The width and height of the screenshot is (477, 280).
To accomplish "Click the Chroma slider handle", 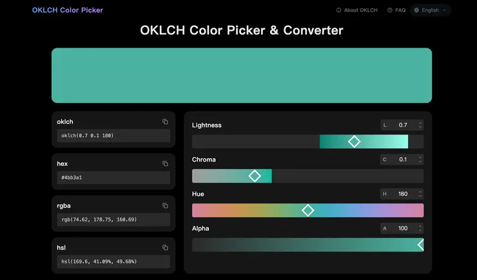I will click(x=255, y=176).
